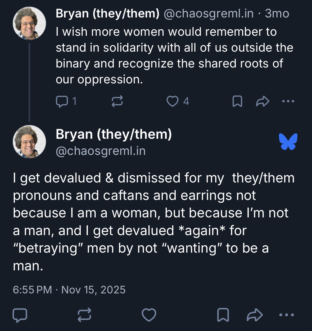Reply to the parent post about solidarity
The width and height of the screenshot is (312, 331).
[x=62, y=101]
